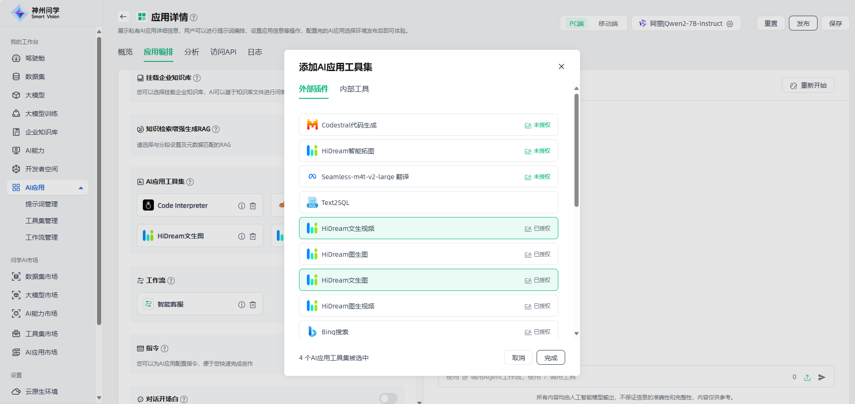This screenshot has height=404, width=855.
Task: Click the AI能力 sidebar icon
Action: coord(16,151)
